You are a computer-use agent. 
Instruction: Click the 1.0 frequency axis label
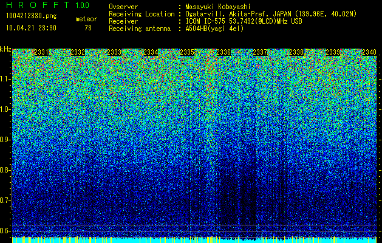[x=5, y=109]
